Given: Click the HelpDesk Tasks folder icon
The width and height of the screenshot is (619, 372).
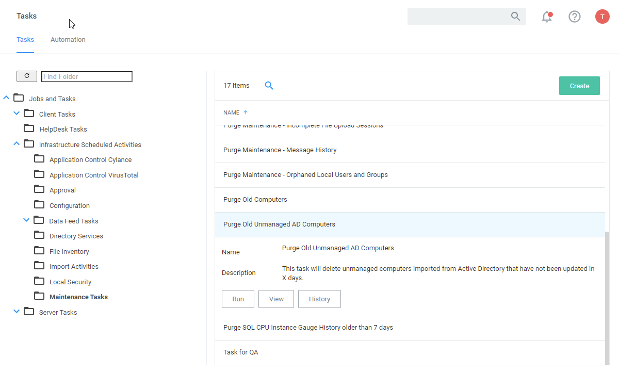Looking at the screenshot, I should (29, 129).
